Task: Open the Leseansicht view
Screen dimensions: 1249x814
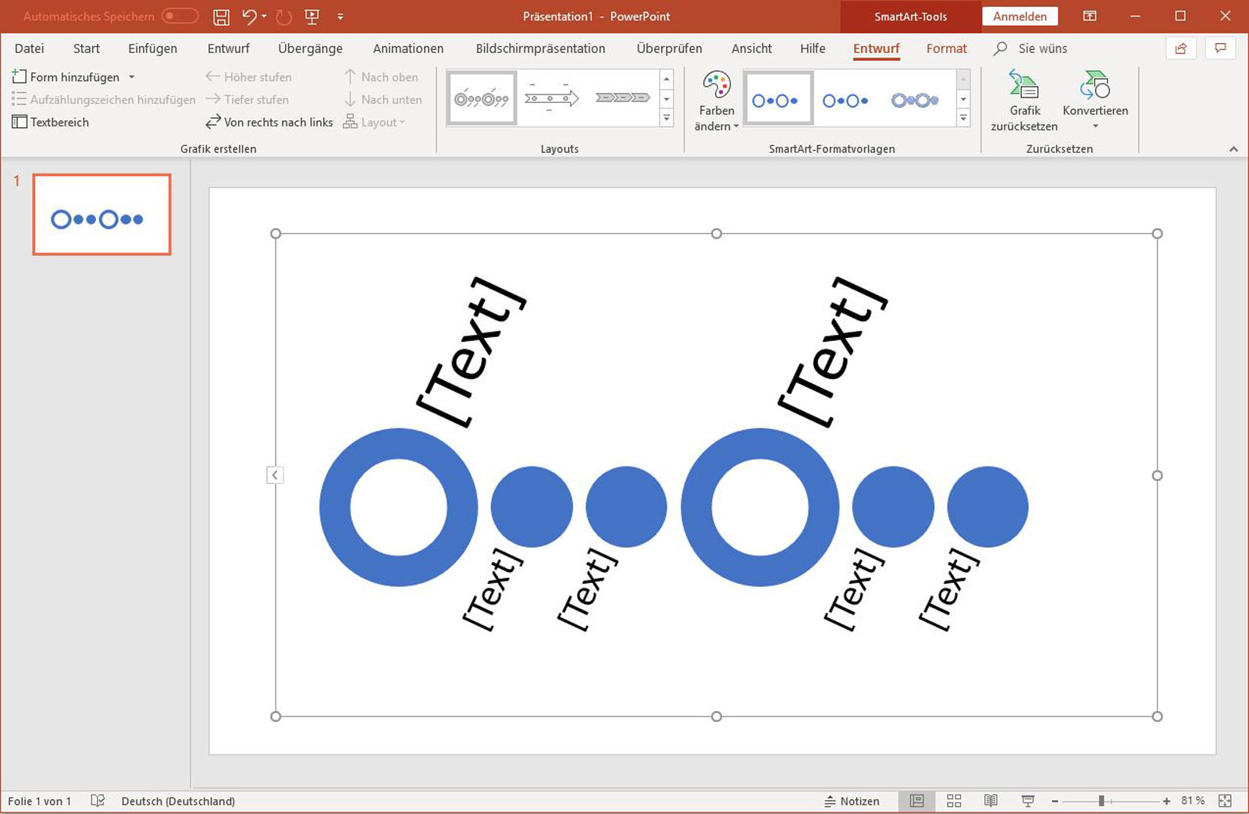Action: click(991, 801)
